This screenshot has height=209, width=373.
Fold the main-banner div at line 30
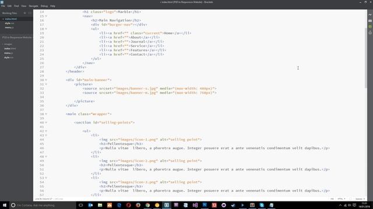coord(46,80)
